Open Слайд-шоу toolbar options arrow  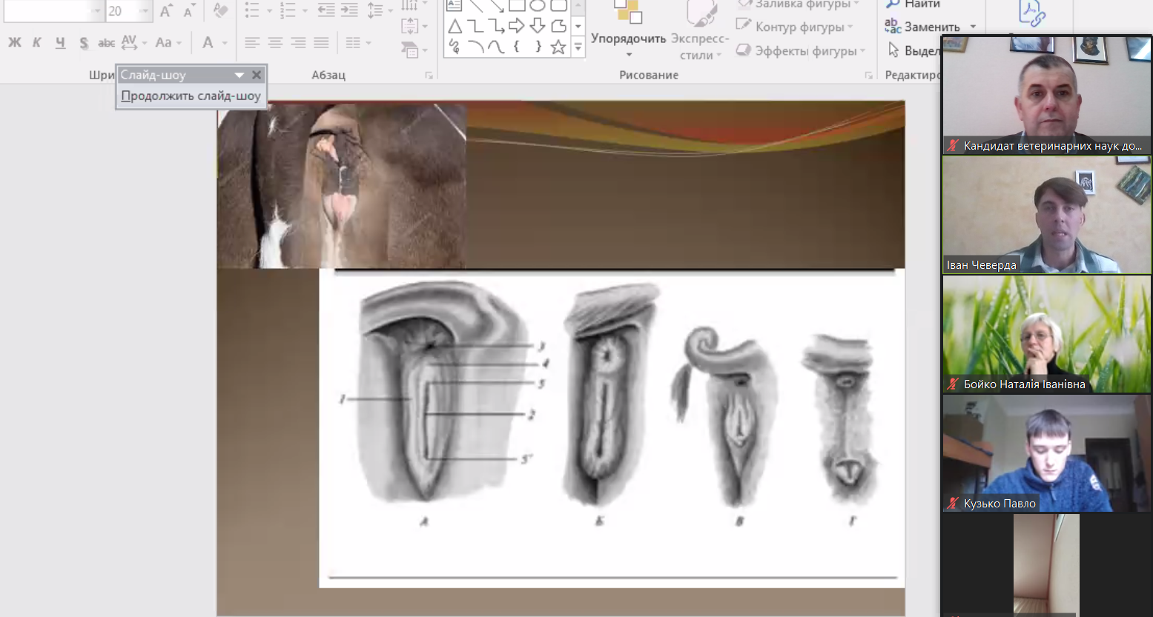(x=239, y=75)
